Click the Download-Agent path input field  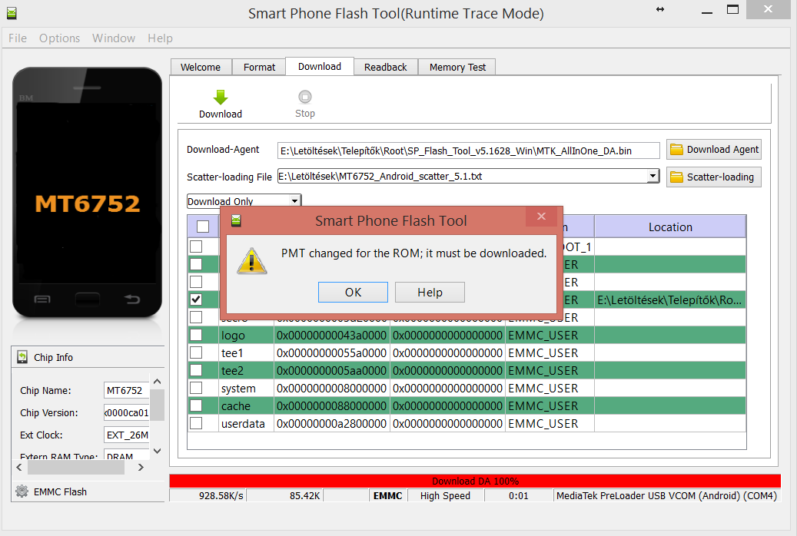pyautogui.click(x=468, y=151)
